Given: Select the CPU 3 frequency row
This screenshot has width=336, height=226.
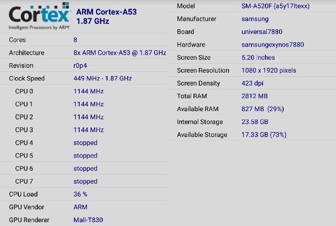Looking at the screenshot, I should [x=84, y=130].
